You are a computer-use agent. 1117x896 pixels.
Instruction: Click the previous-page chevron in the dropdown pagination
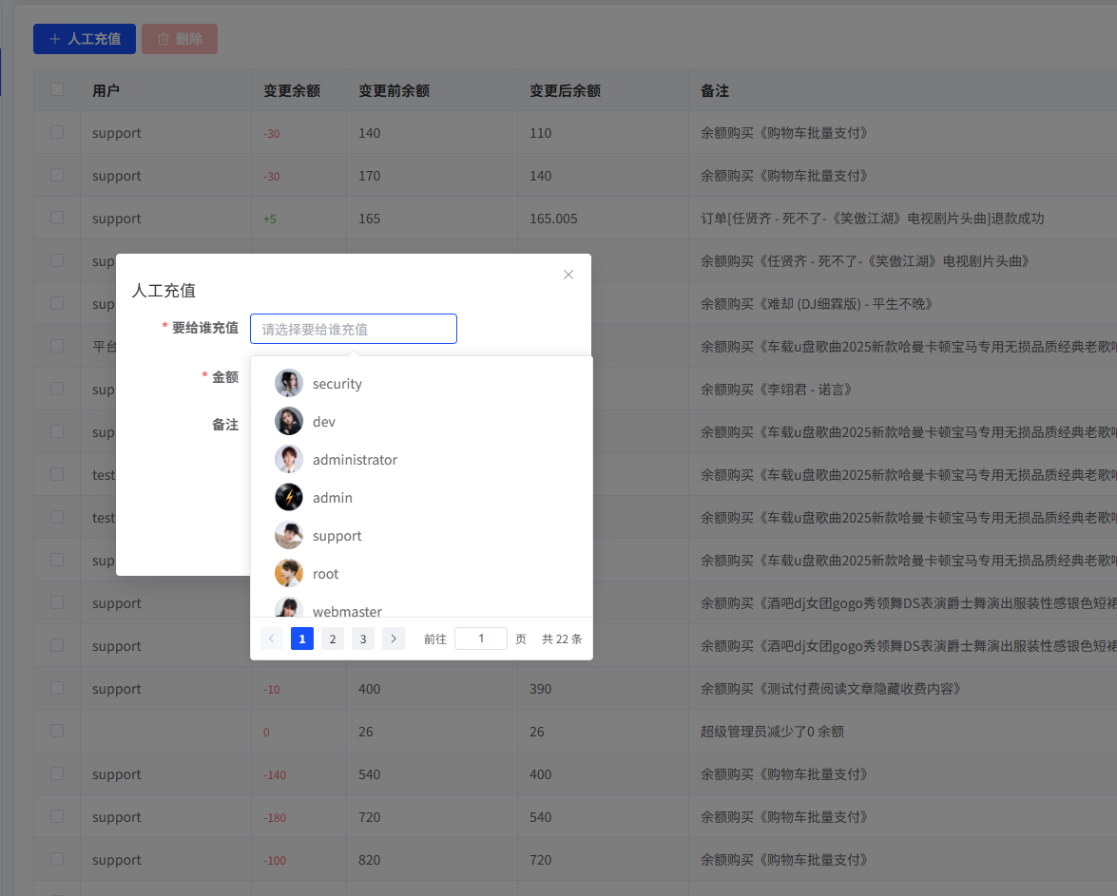click(271, 638)
